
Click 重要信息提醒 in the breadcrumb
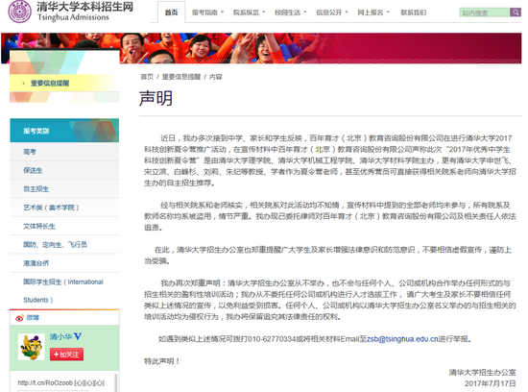(x=181, y=77)
